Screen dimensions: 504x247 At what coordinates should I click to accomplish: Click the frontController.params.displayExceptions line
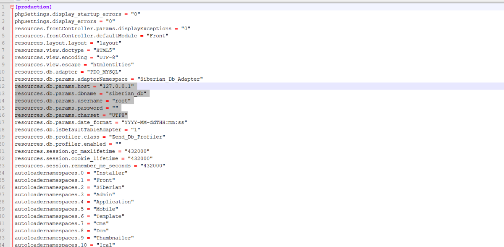[102, 29]
